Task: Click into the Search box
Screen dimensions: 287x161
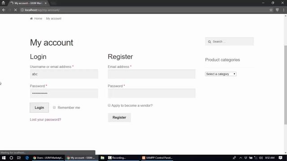Action: 230,42
